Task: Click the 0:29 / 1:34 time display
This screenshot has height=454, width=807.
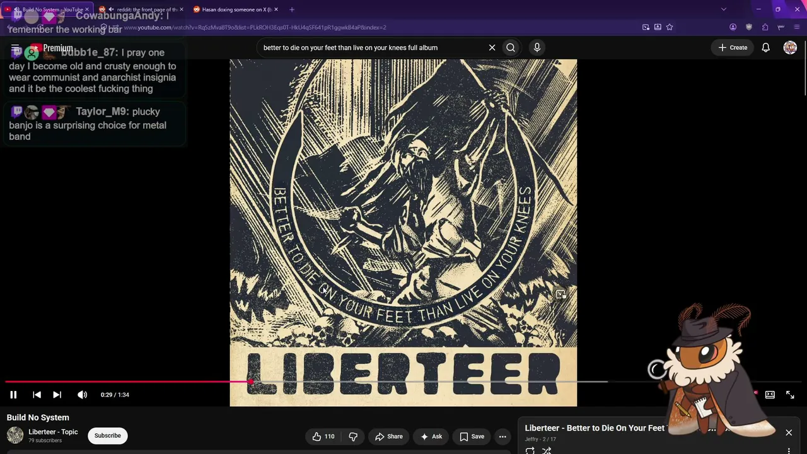Action: 115,395
